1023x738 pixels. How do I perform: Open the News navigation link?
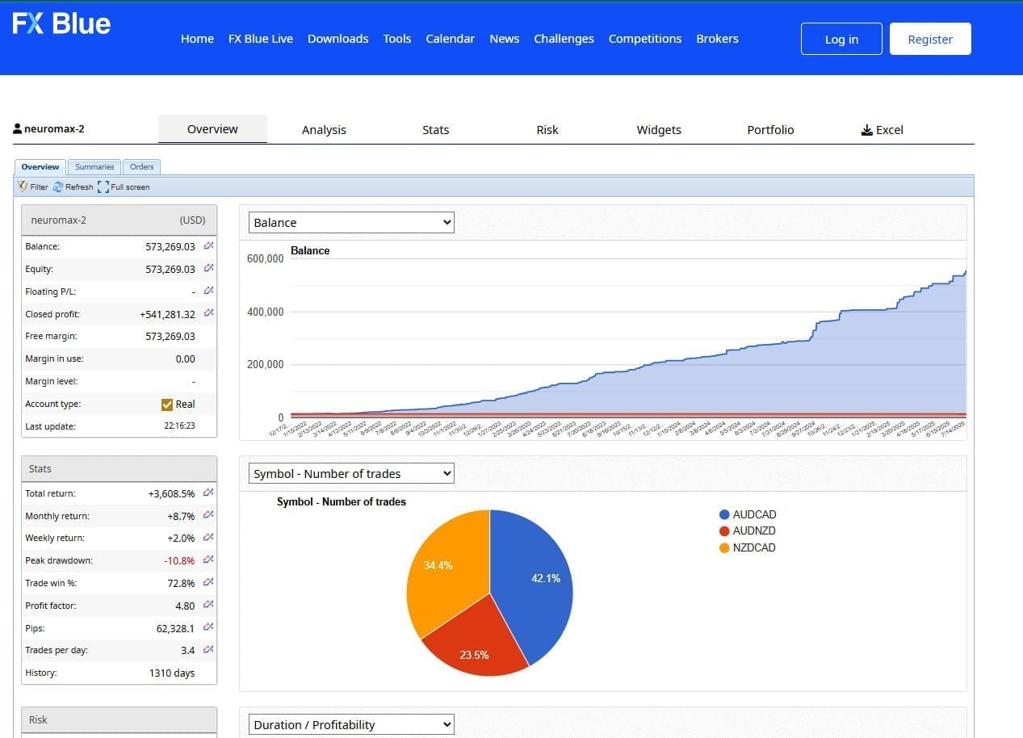pyautogui.click(x=505, y=39)
